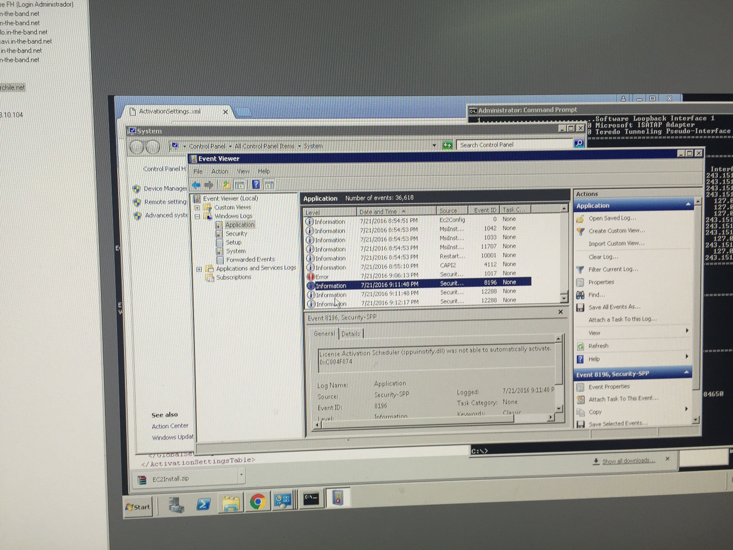Click the Up one level toolbar icon
The image size is (733, 550).
point(226,185)
